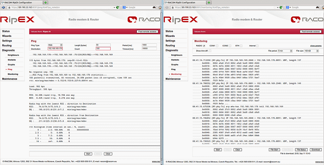Enable the RADIO monitoring checkbox
The image size is (324, 165).
coord(204,46)
